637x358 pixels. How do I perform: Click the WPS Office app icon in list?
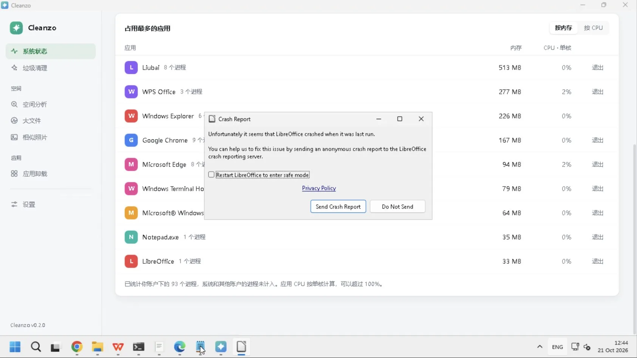(131, 92)
